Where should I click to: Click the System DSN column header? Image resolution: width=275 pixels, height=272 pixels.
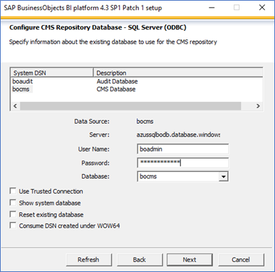pyautogui.click(x=52, y=73)
